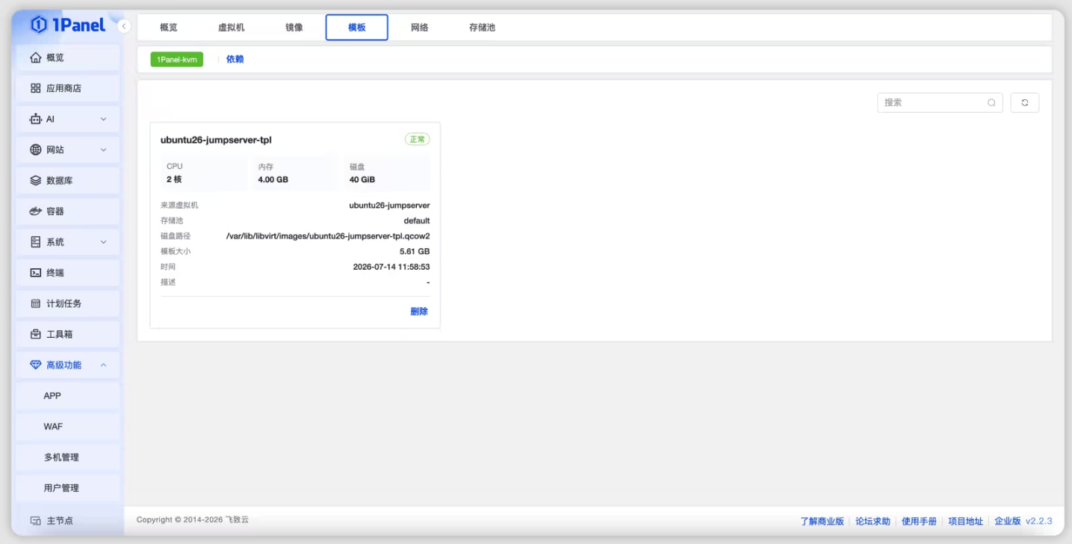This screenshot has width=1072, height=544.
Task: Open the 存储池 tab
Action: click(482, 28)
